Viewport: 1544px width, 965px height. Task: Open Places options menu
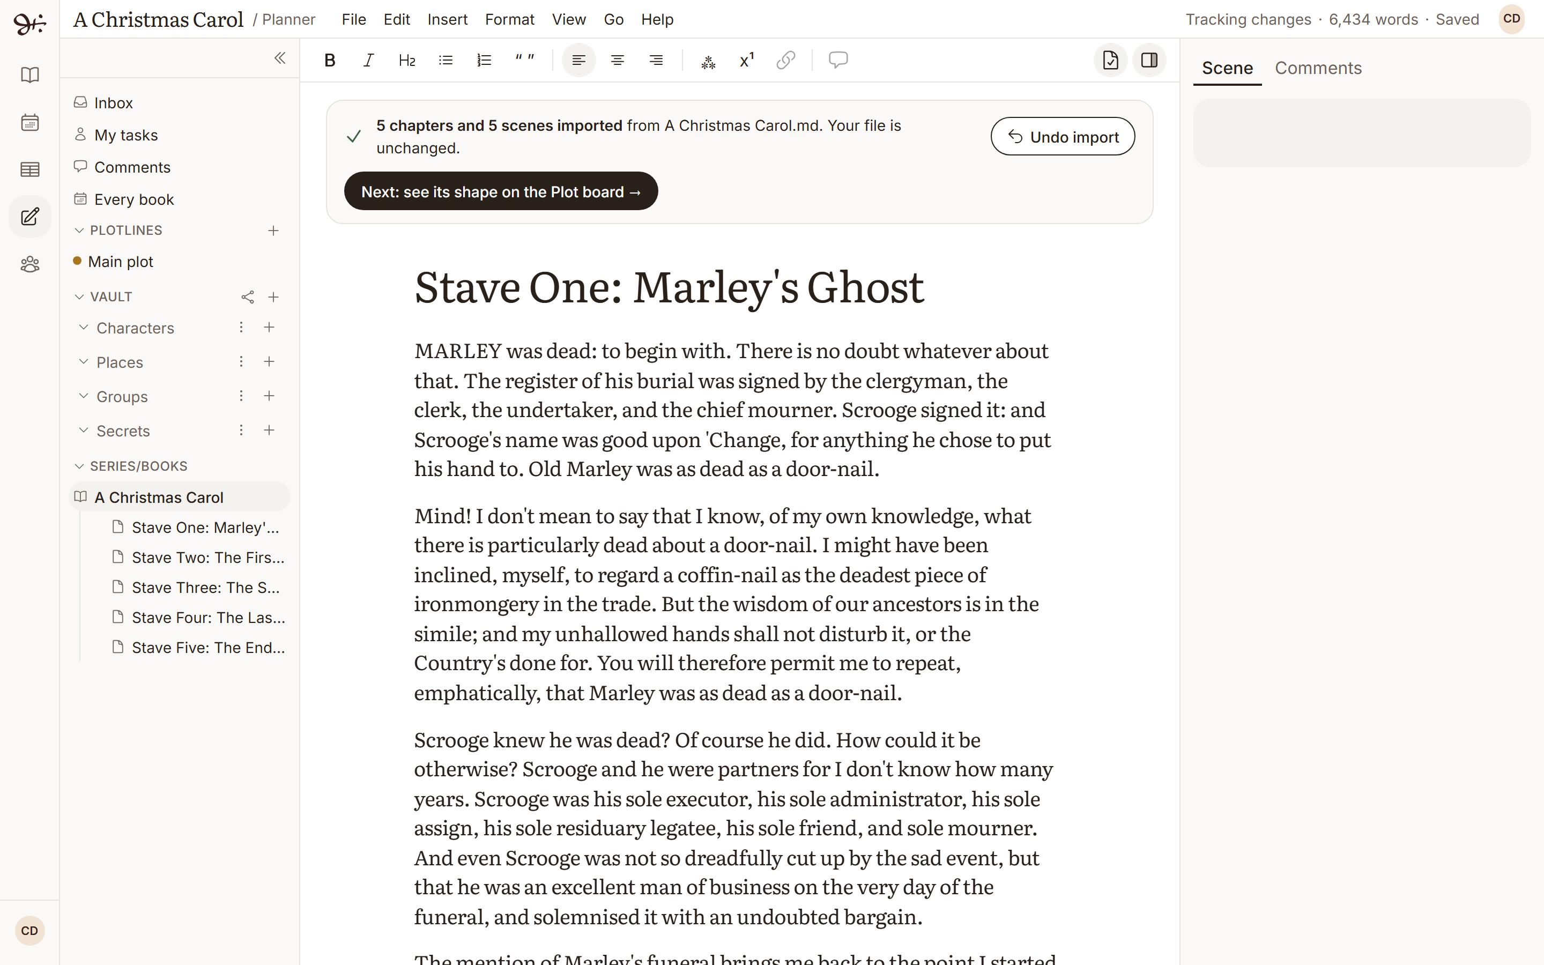pos(241,362)
